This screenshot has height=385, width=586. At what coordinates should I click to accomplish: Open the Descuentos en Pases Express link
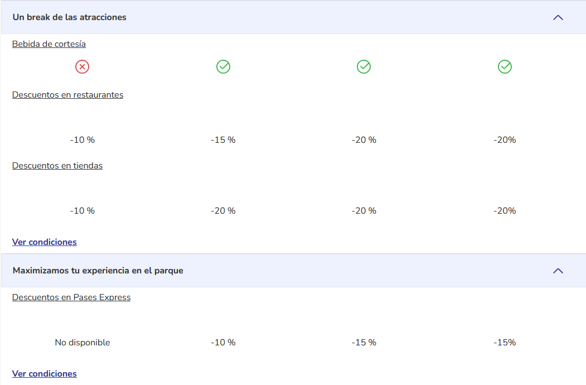tap(71, 297)
